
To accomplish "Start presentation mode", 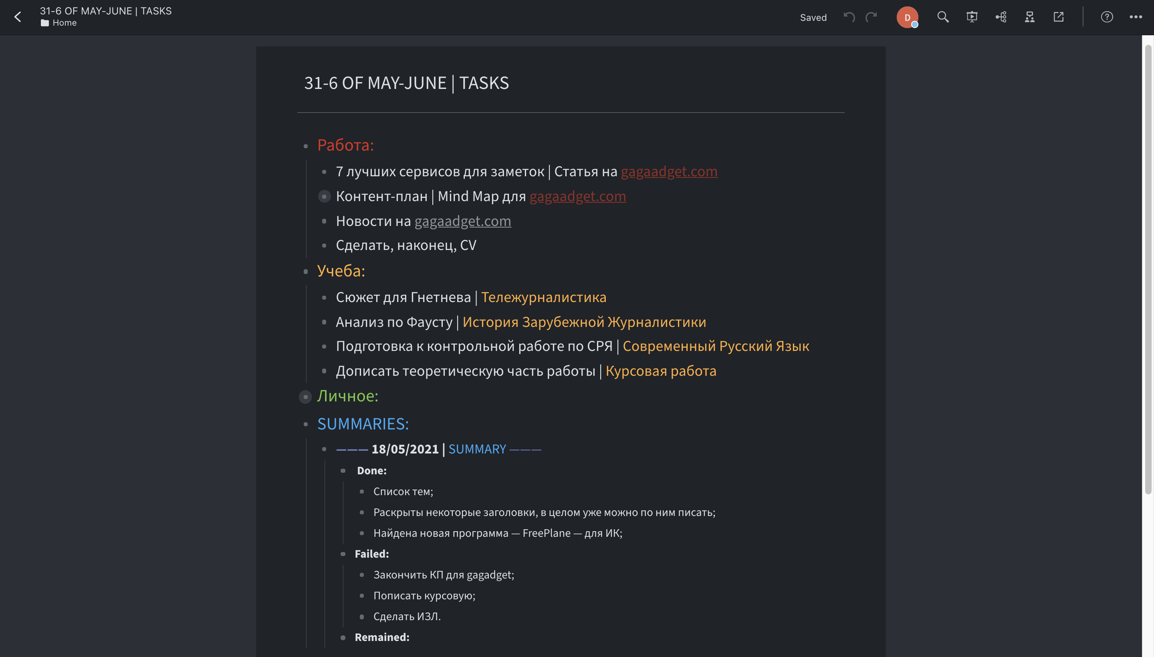I will (x=972, y=17).
